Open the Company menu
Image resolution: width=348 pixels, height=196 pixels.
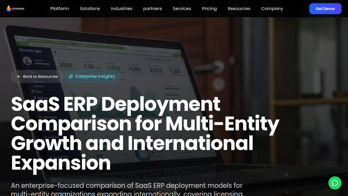tap(272, 9)
